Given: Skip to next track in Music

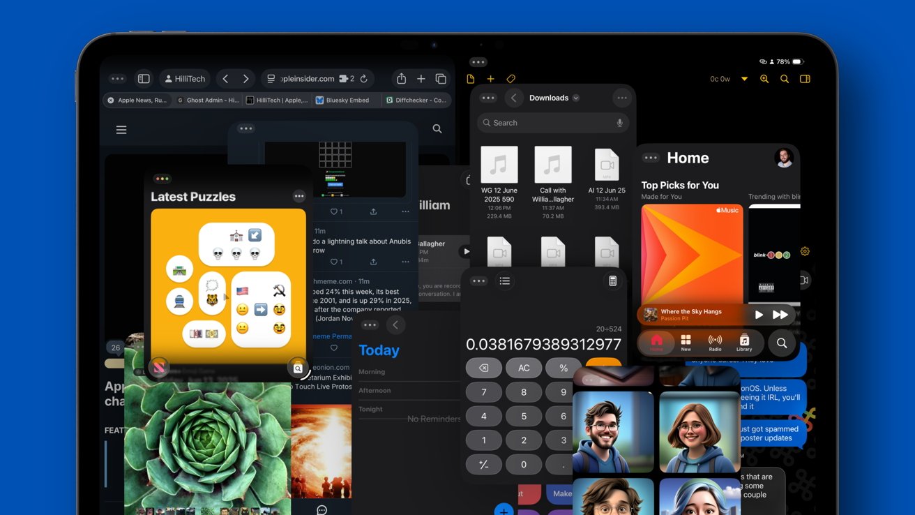Looking at the screenshot, I should [x=780, y=315].
